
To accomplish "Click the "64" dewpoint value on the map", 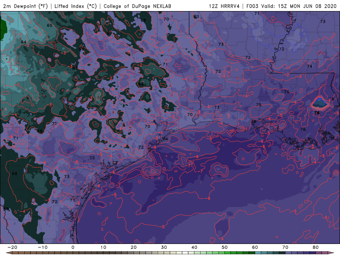I will coord(24,42).
